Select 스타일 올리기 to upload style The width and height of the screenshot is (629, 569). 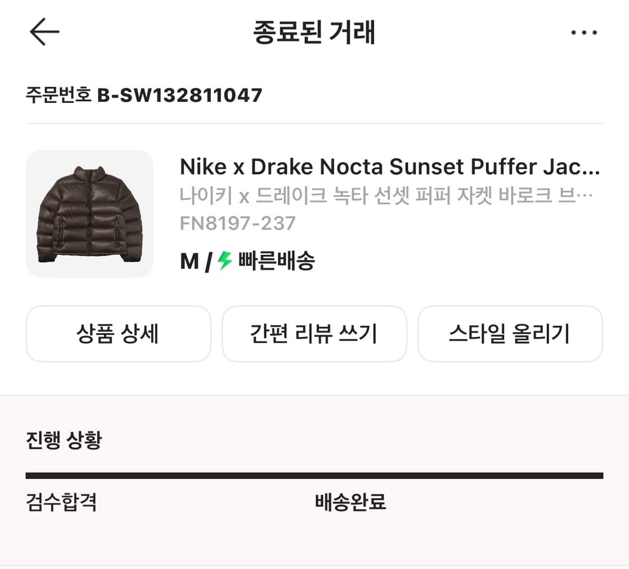click(510, 334)
